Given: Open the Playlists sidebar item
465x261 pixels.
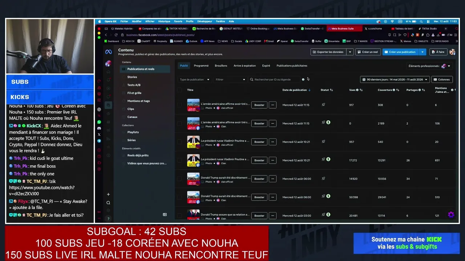Looking at the screenshot, I should [145, 132].
